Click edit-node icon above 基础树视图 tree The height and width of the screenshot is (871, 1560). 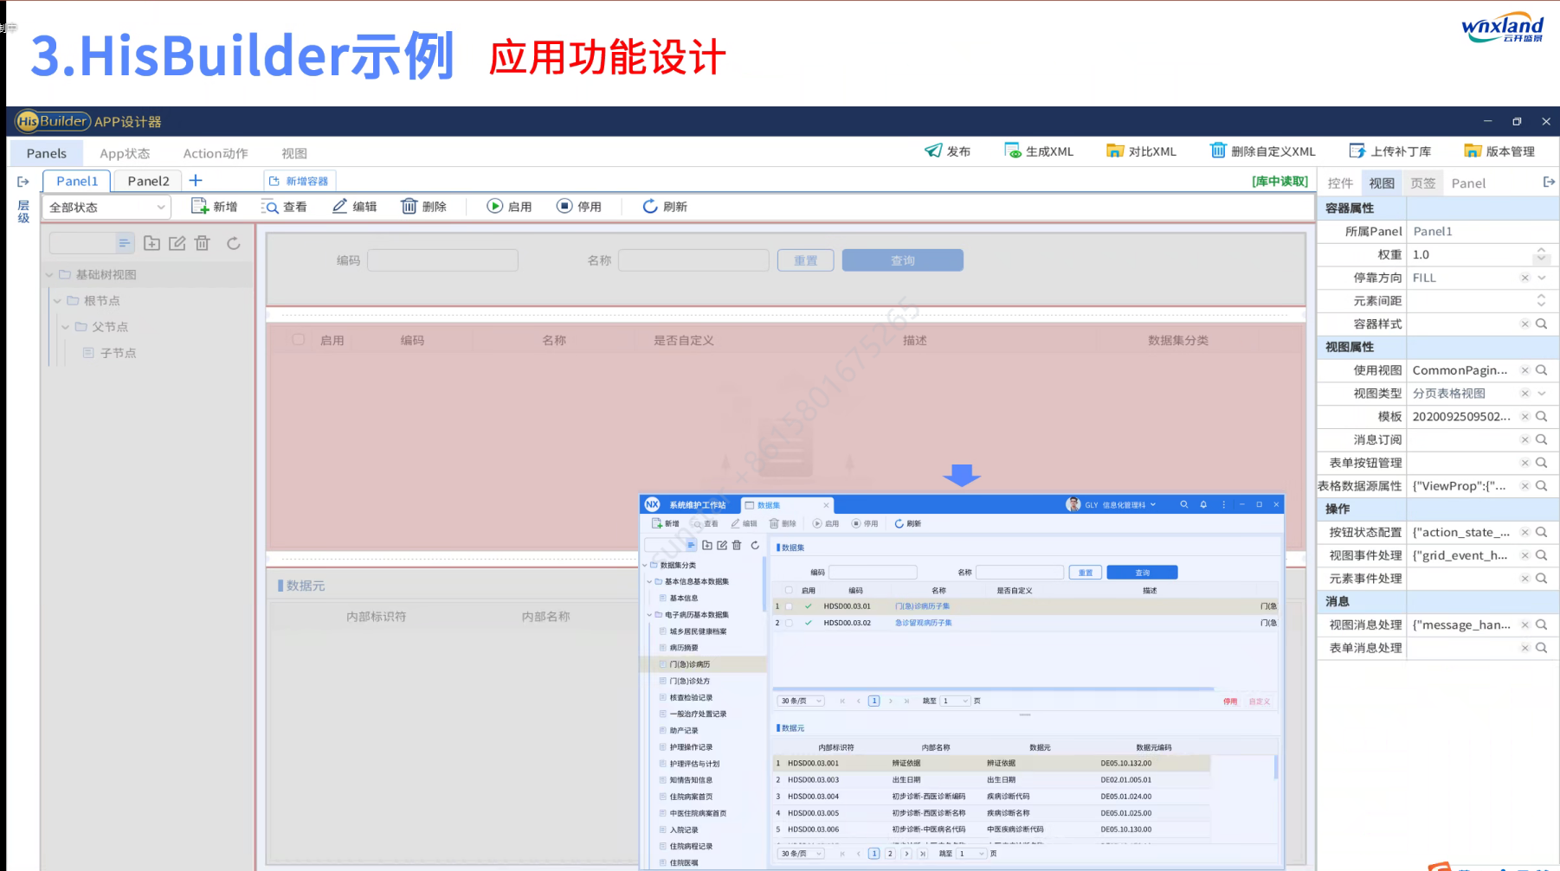177,243
